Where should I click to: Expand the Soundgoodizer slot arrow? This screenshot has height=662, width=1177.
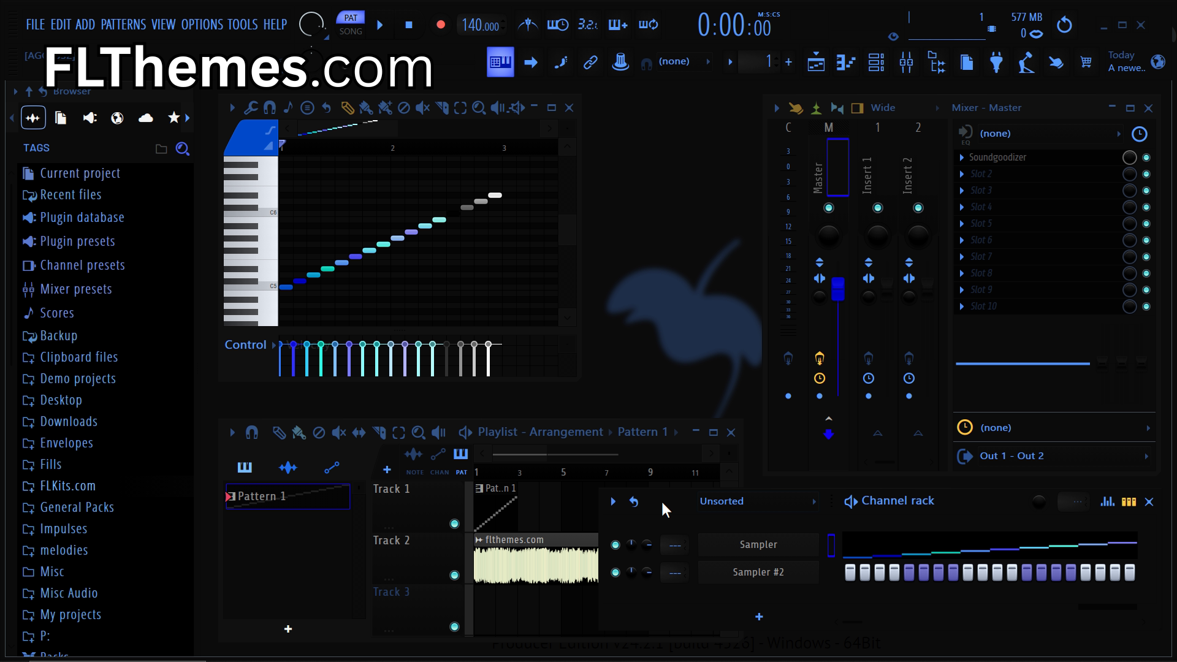(962, 158)
